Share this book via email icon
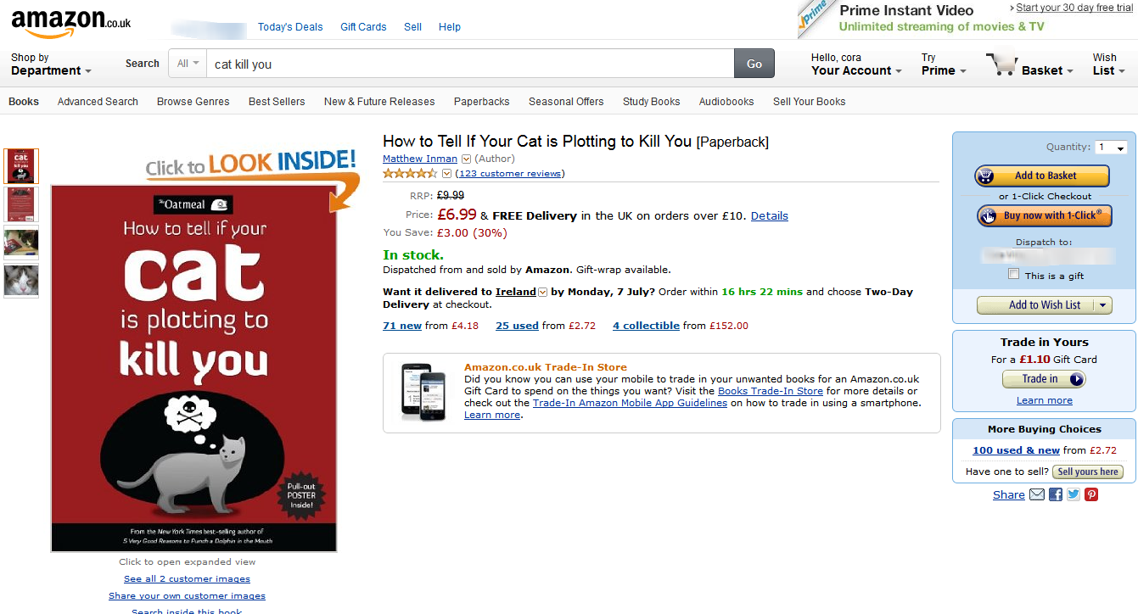Viewport: 1138px width, 614px height. click(x=1037, y=494)
